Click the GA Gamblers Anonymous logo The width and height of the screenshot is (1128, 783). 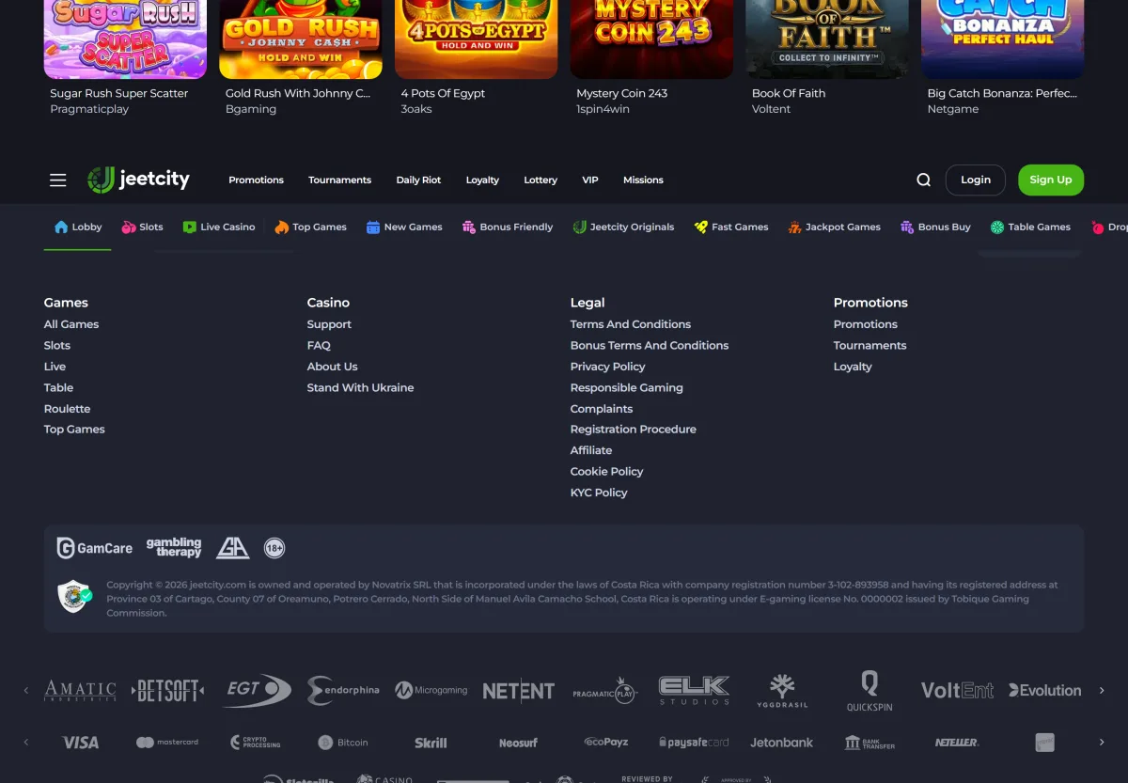232,548
